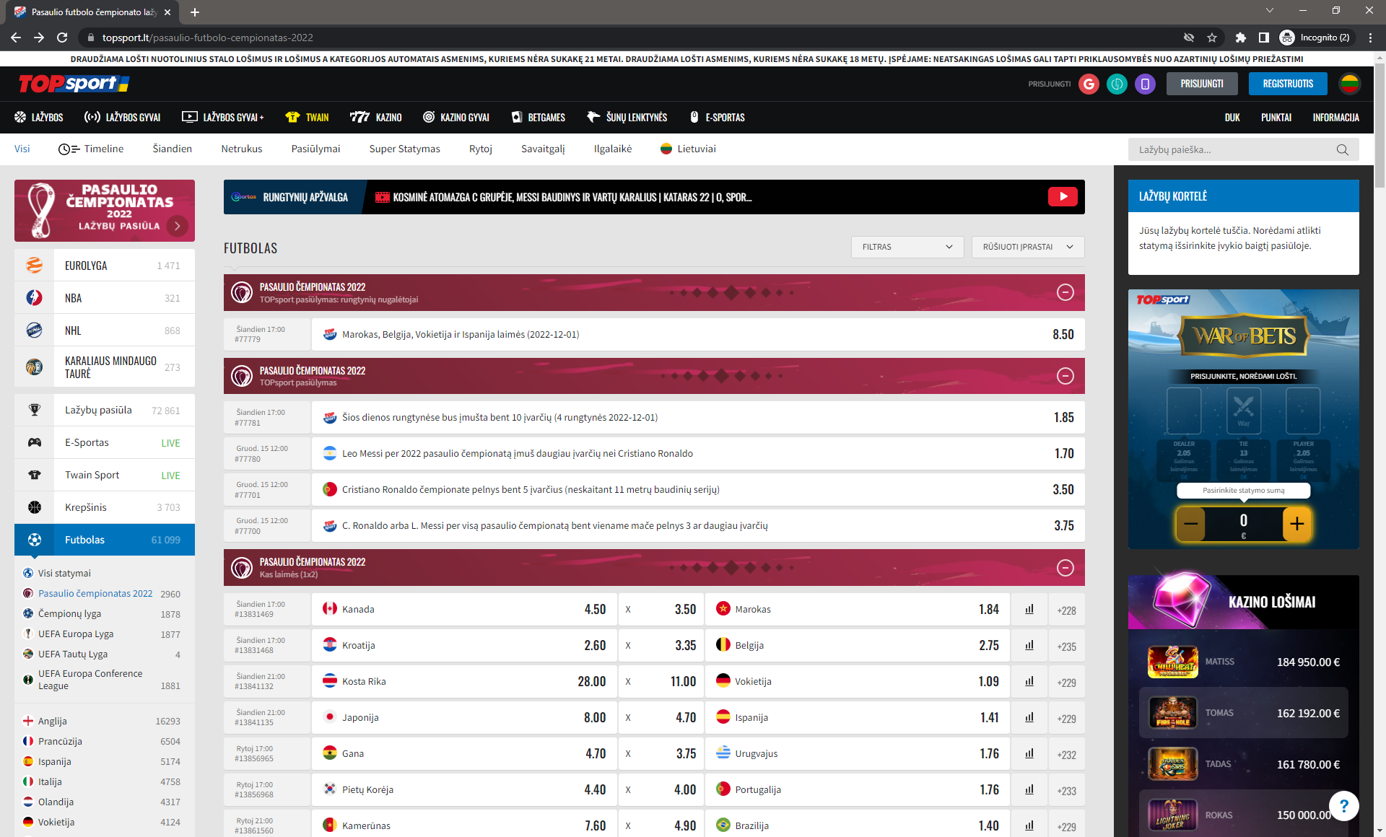Screen dimensions: 1386x837
Task: Expand +228 more bets for Kanada match
Action: (x=1066, y=610)
